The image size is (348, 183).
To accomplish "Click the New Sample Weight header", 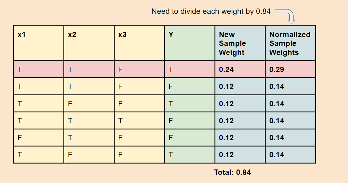I will pos(240,43).
